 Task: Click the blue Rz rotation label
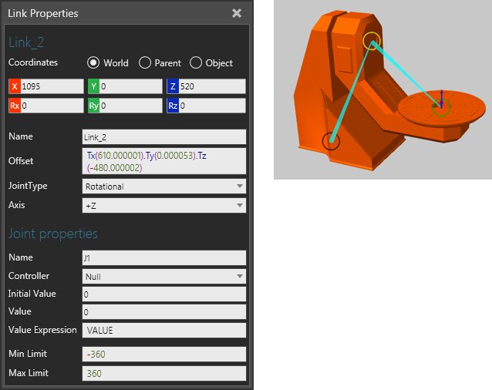(x=173, y=106)
